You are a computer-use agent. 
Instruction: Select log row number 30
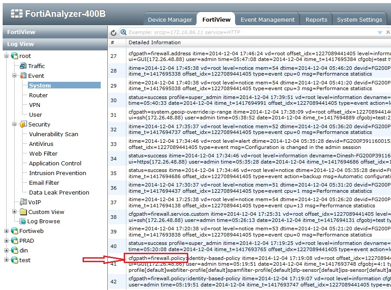250,100
